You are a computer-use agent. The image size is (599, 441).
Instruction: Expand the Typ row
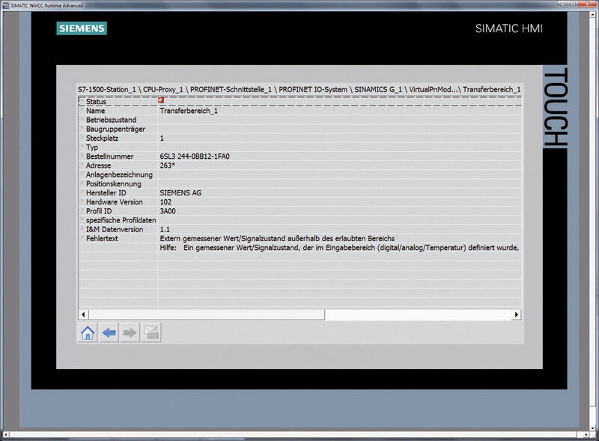82,146
